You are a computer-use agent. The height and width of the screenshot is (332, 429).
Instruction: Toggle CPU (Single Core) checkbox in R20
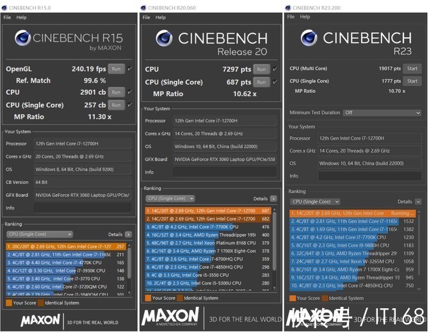275,81
